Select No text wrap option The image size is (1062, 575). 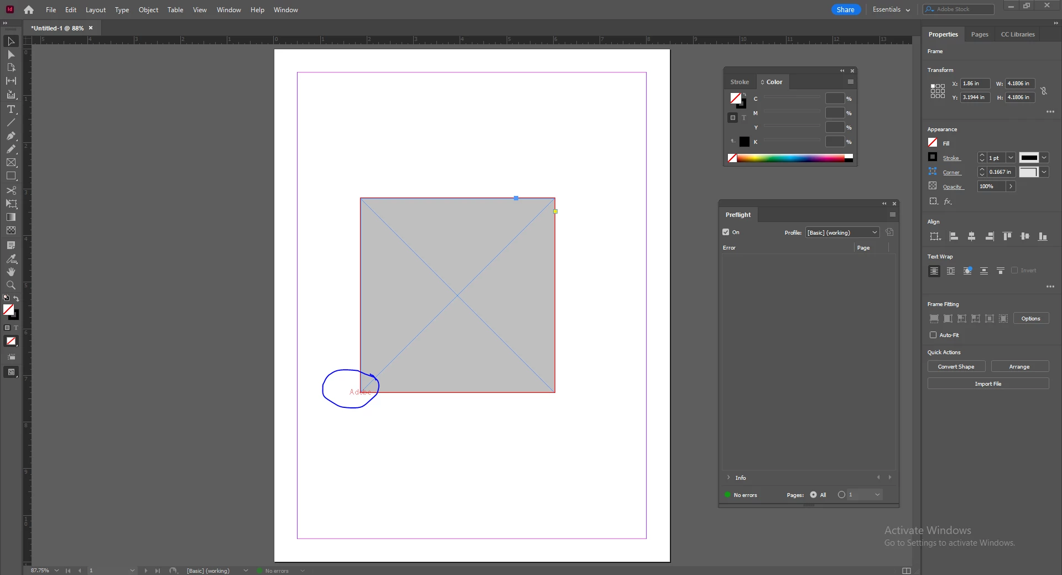[x=934, y=271]
